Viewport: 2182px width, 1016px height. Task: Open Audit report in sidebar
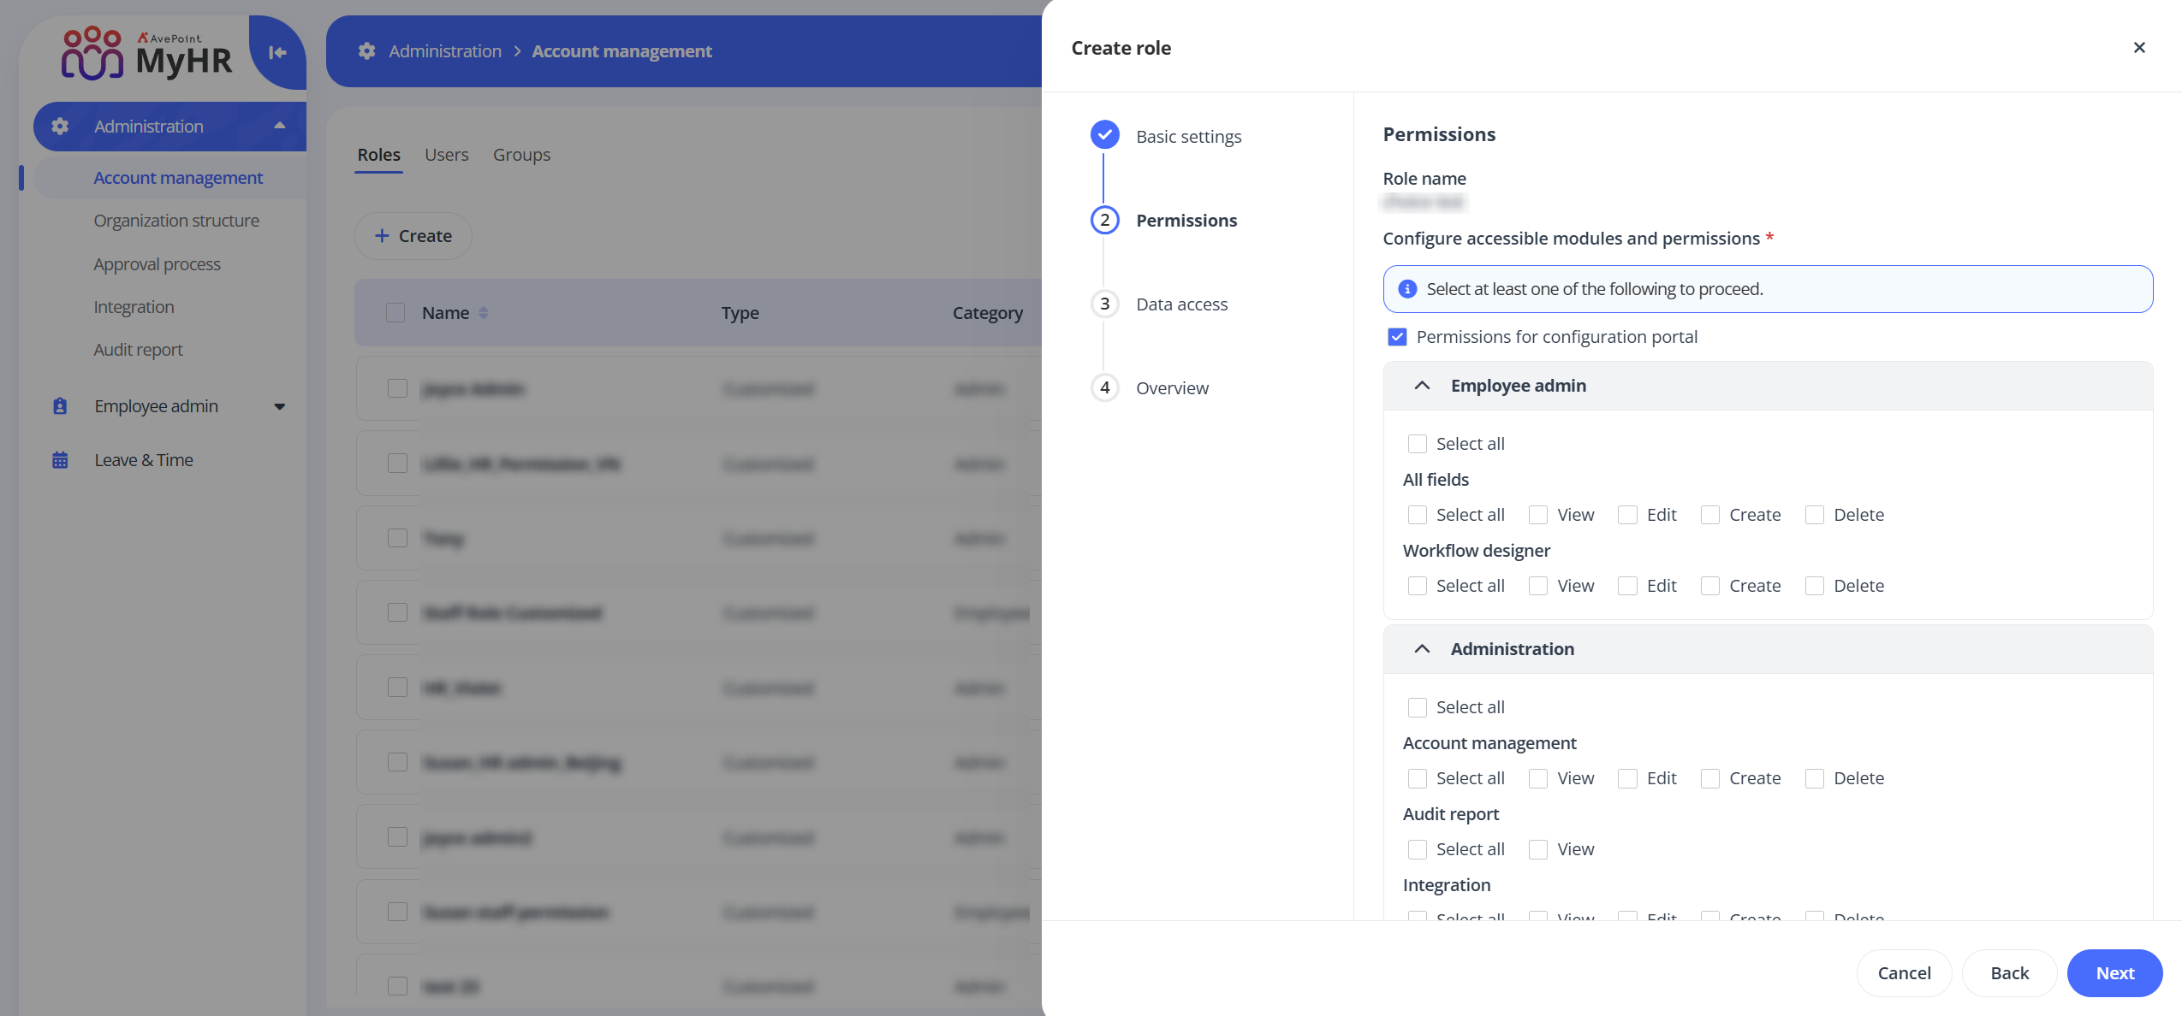[138, 350]
